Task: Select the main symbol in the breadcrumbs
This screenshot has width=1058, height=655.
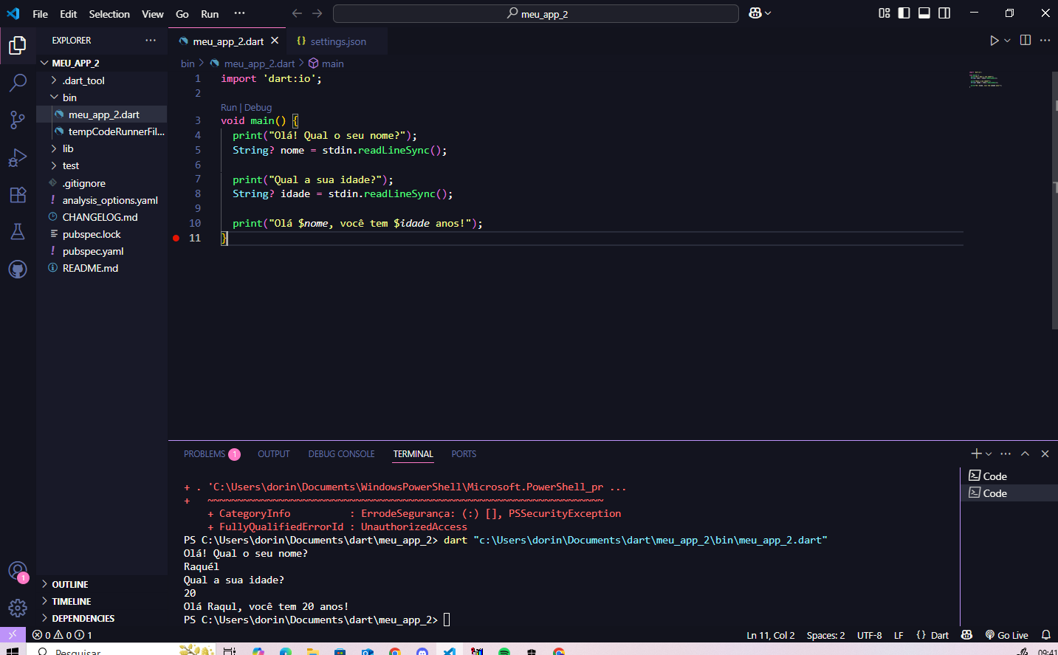Action: 326,64
